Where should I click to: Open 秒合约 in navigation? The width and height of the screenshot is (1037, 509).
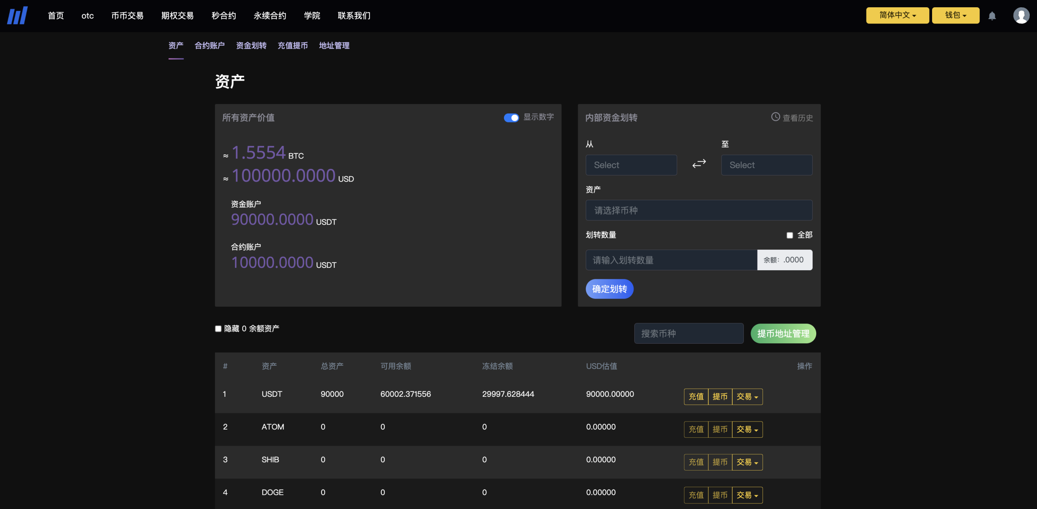point(224,16)
